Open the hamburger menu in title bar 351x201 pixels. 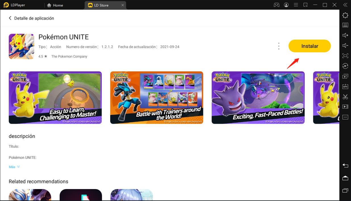click(296, 5)
